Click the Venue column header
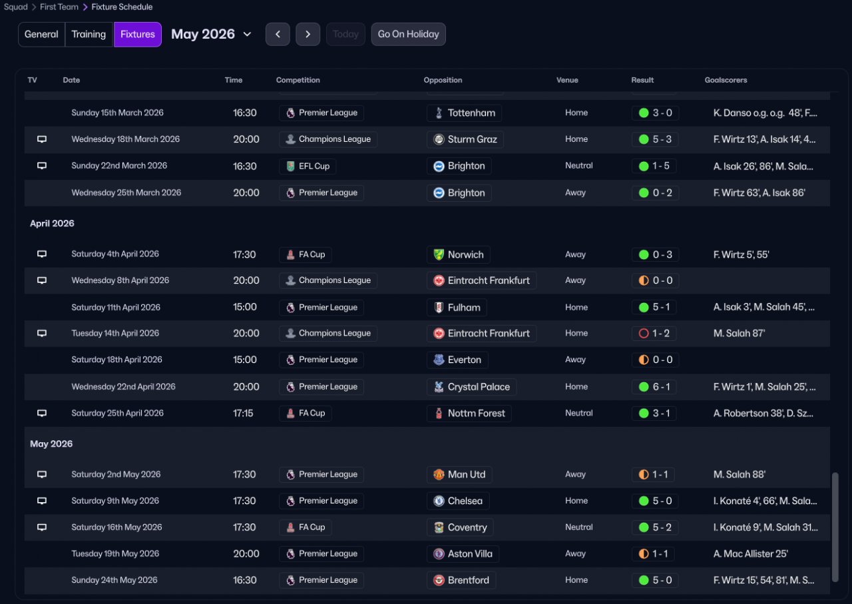 coord(567,80)
